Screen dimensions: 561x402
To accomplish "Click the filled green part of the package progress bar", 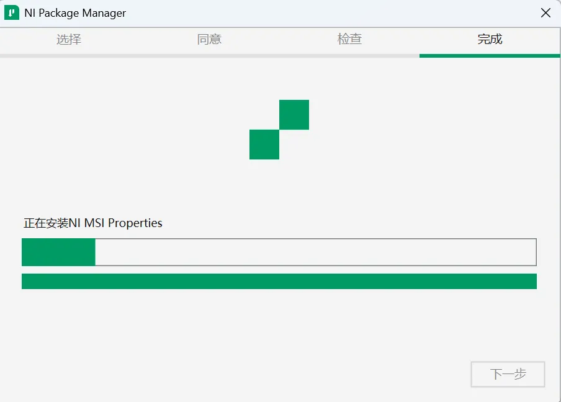I will [59, 252].
